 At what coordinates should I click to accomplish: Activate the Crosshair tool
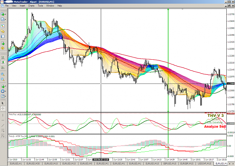click(3, 109)
